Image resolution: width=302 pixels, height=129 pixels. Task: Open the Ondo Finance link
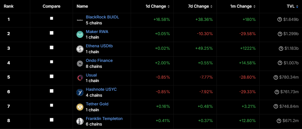(x=99, y=61)
